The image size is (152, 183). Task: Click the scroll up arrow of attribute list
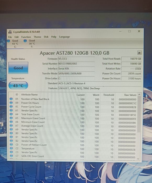coord(139,95)
